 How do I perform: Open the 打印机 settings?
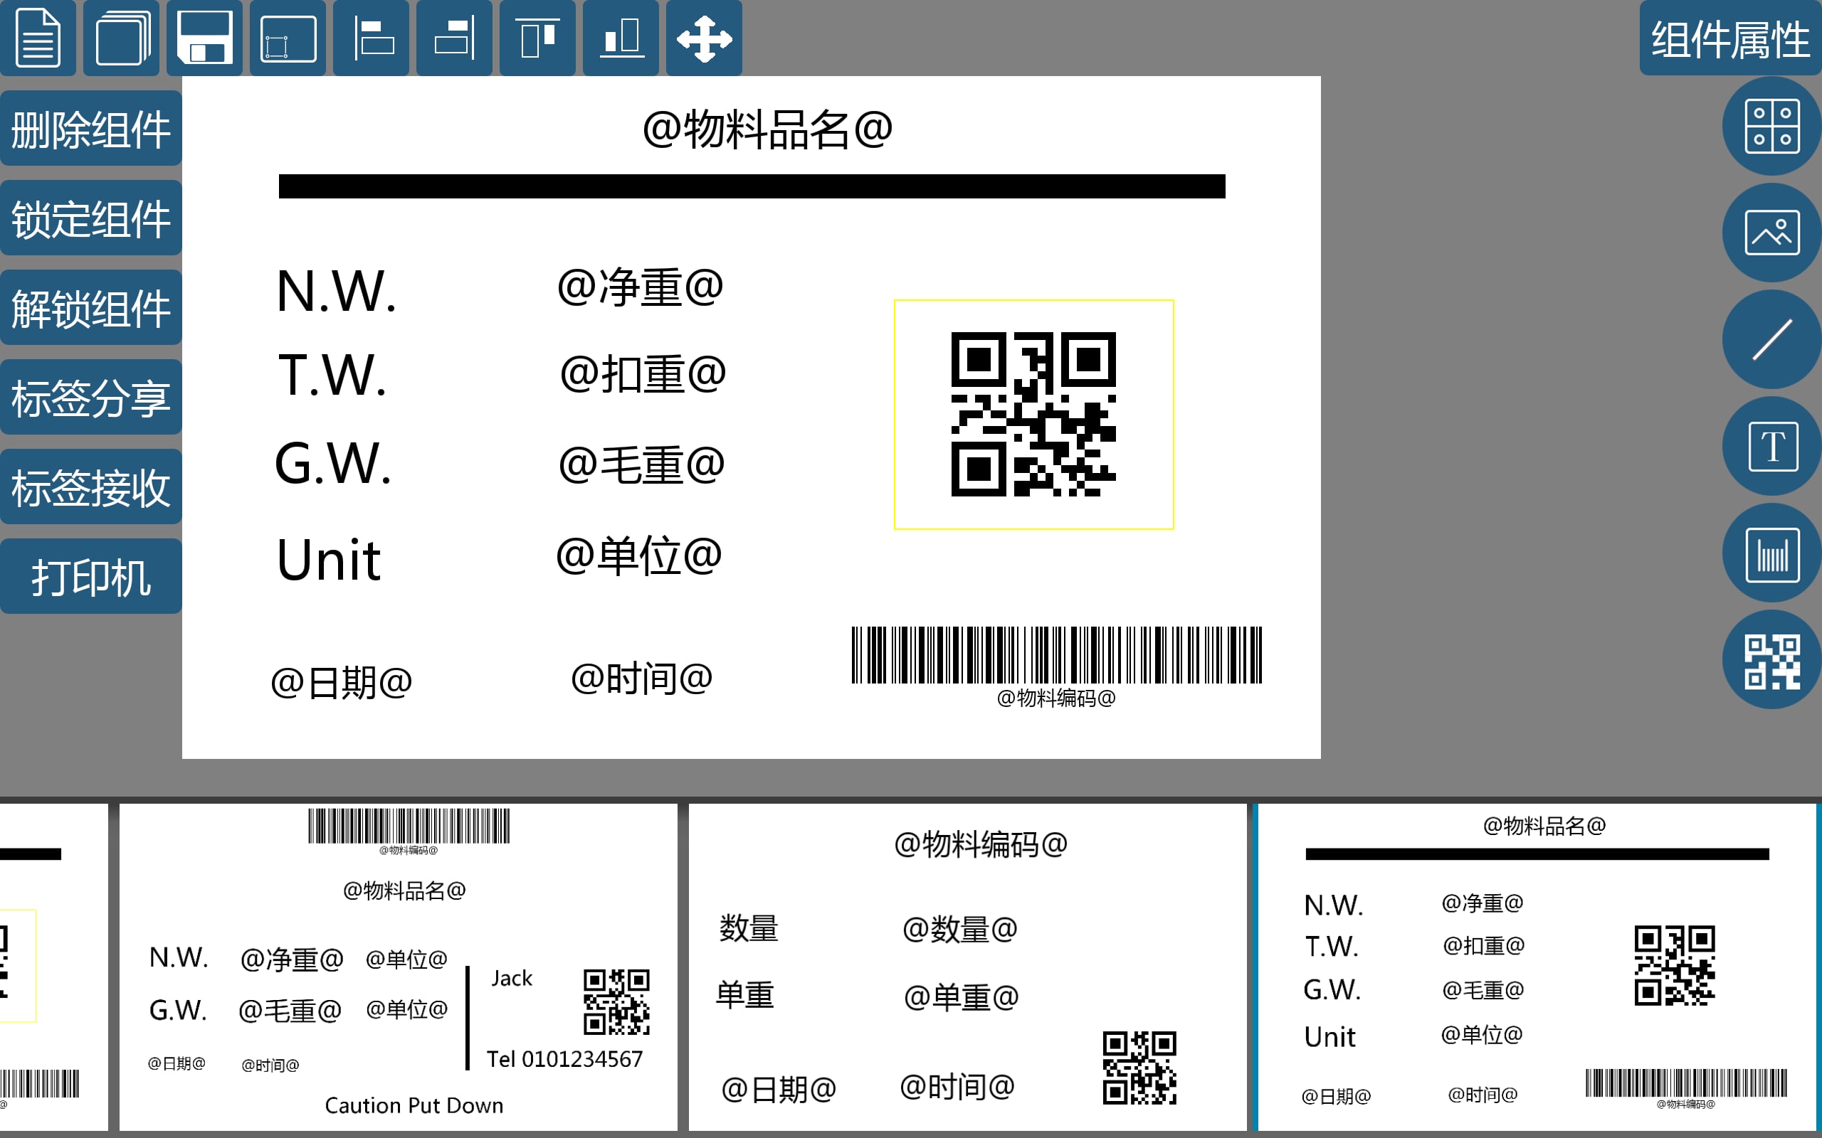tap(91, 576)
